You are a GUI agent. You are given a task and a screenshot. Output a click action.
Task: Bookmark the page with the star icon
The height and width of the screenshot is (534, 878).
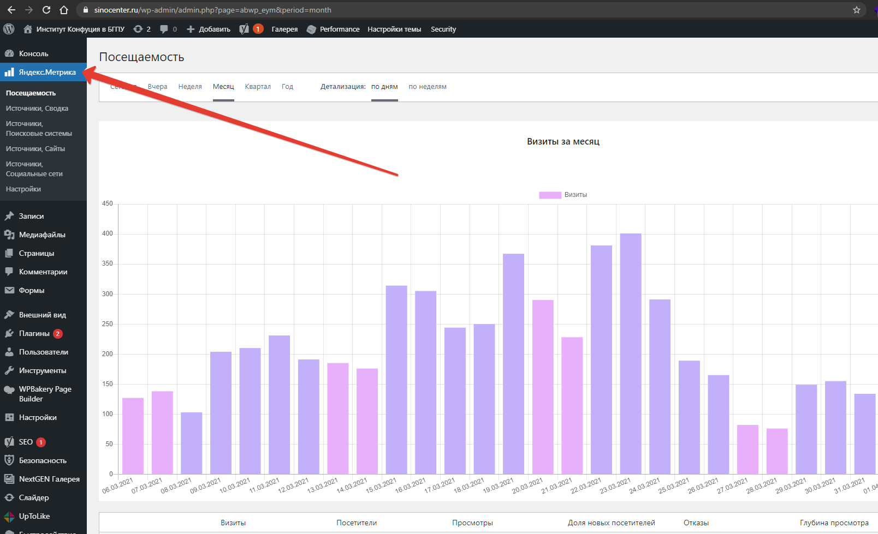tap(856, 10)
